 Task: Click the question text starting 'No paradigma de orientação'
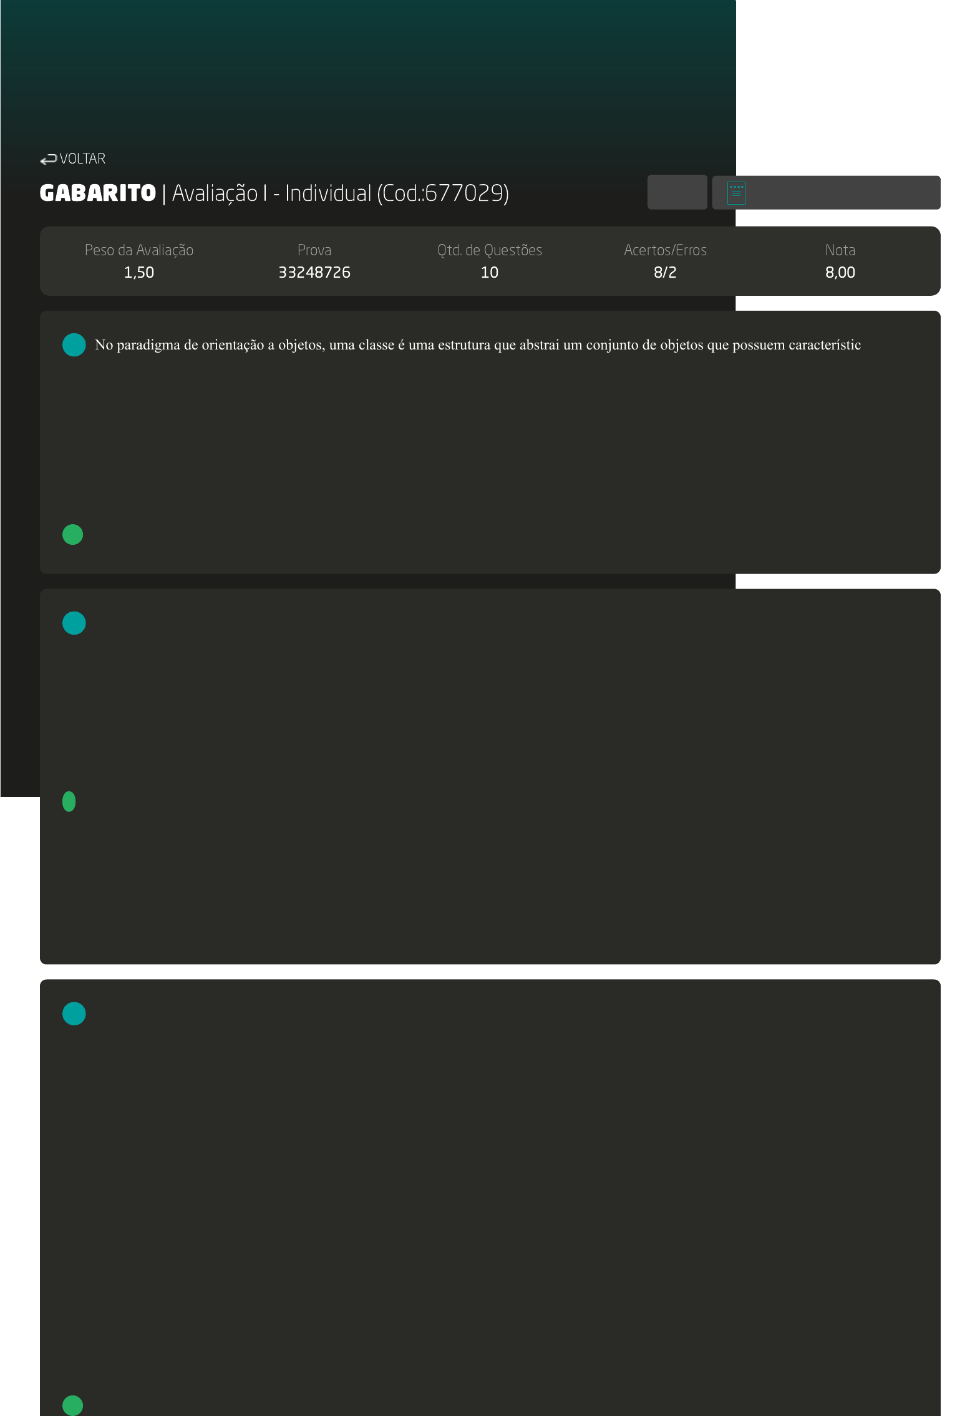point(478,345)
